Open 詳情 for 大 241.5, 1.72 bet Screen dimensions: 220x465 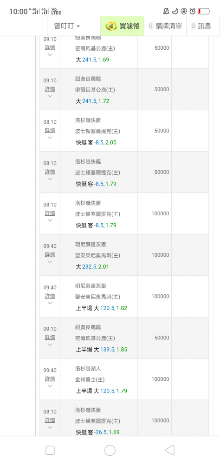tap(50, 89)
